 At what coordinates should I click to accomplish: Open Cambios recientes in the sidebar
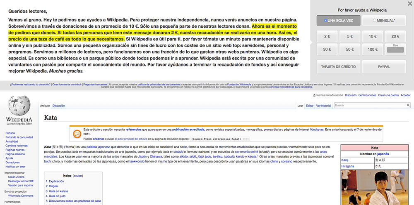tap(17, 146)
